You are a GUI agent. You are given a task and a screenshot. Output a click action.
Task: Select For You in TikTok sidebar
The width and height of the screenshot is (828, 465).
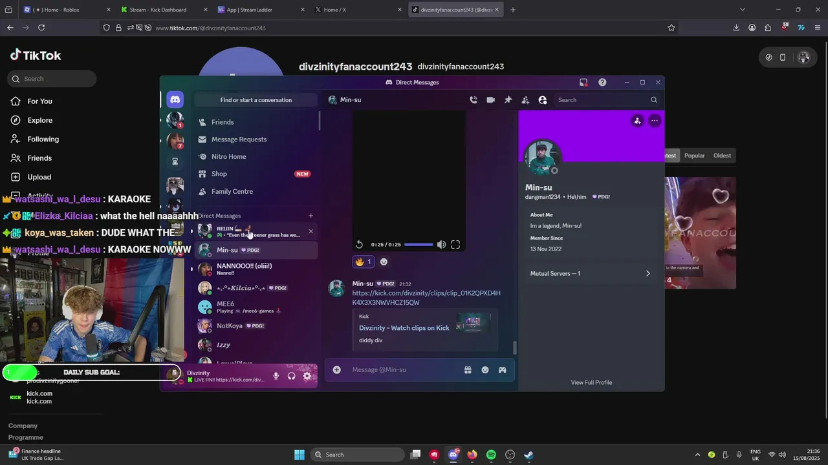click(x=39, y=101)
